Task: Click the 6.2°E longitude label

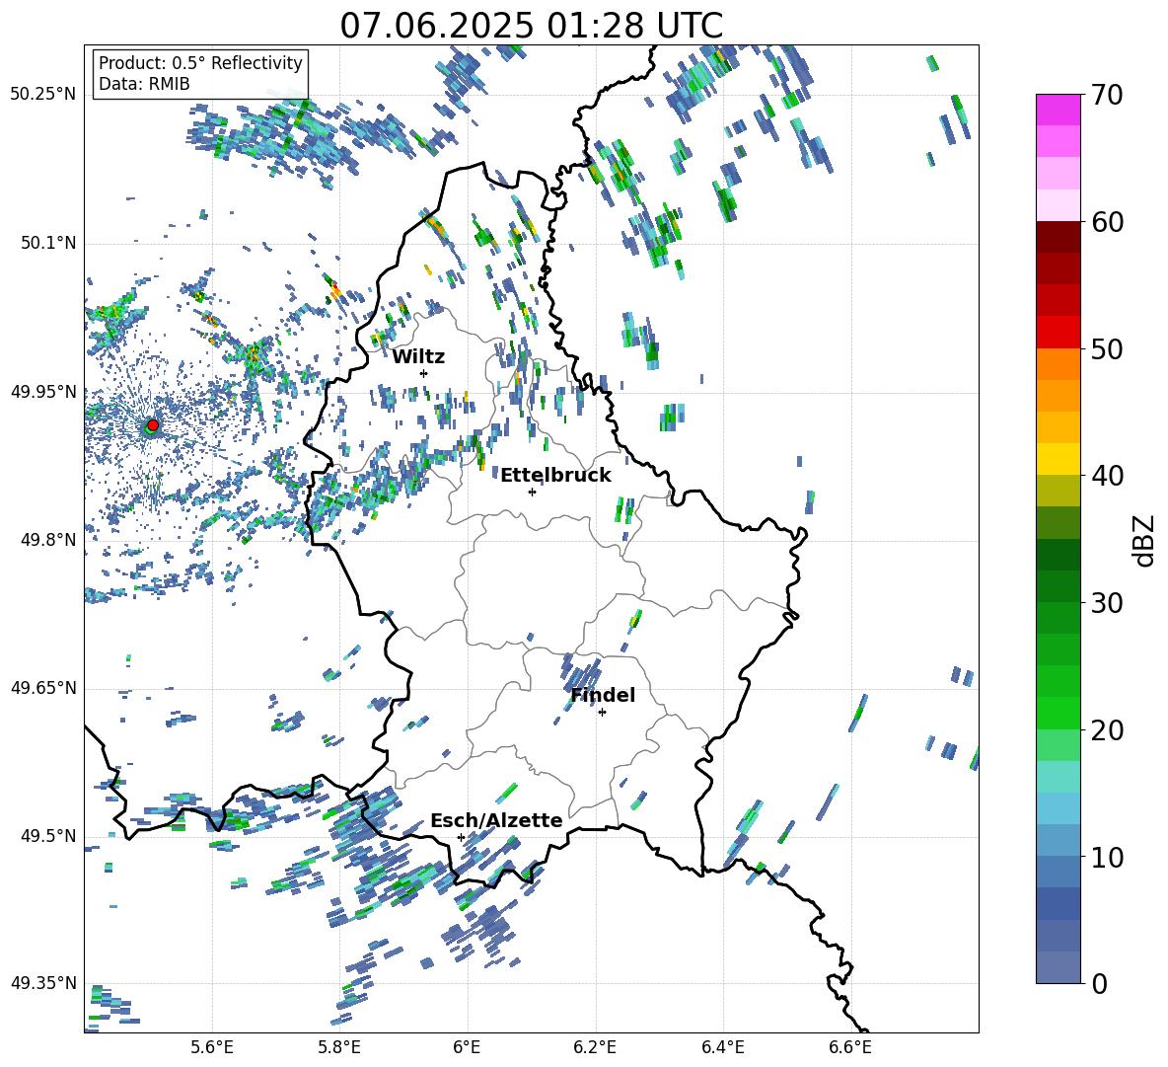Action: tap(595, 1047)
